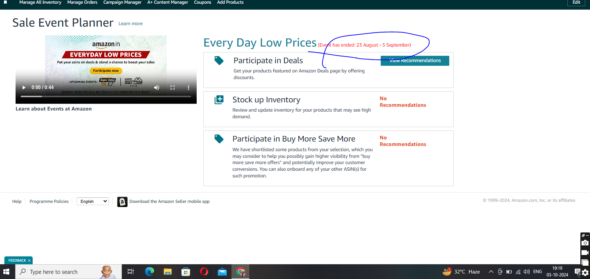Image resolution: width=590 pixels, height=279 pixels.
Task: Click View Recommendations button
Action: 415,61
